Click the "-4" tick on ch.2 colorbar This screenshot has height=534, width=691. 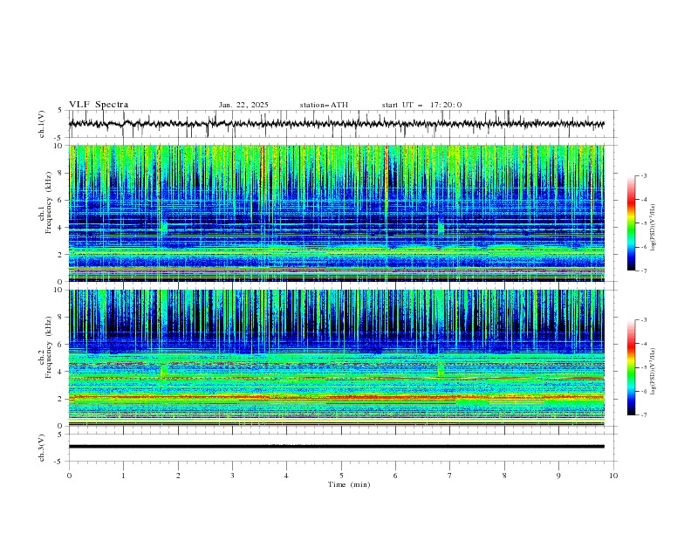tap(643, 344)
